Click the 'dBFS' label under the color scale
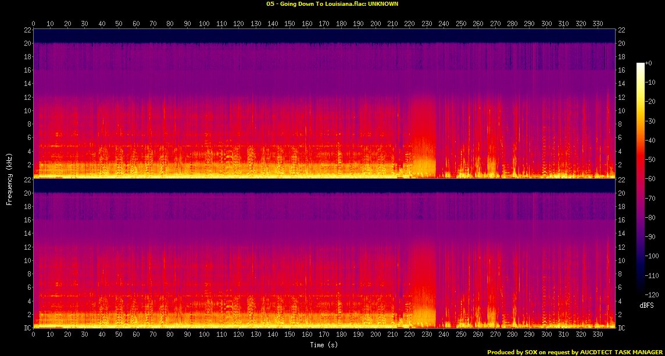The height and width of the screenshot is (356, 665). point(646,304)
